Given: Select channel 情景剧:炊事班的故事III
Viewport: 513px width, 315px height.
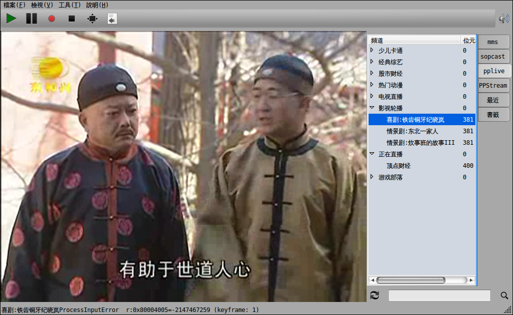Looking at the screenshot, I should click(422, 142).
